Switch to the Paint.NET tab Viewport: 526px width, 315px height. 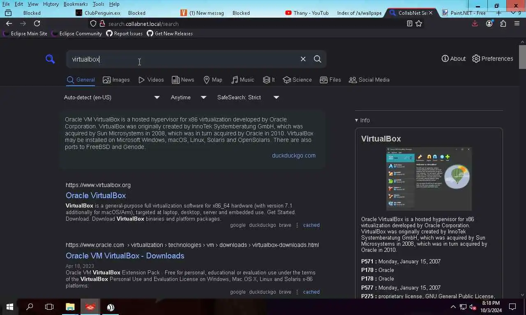[464, 13]
